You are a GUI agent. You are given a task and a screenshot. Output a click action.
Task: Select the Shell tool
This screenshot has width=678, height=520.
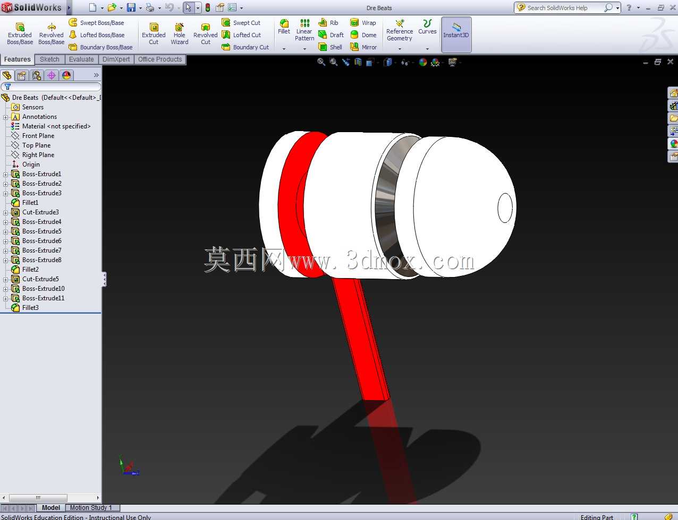pos(330,47)
